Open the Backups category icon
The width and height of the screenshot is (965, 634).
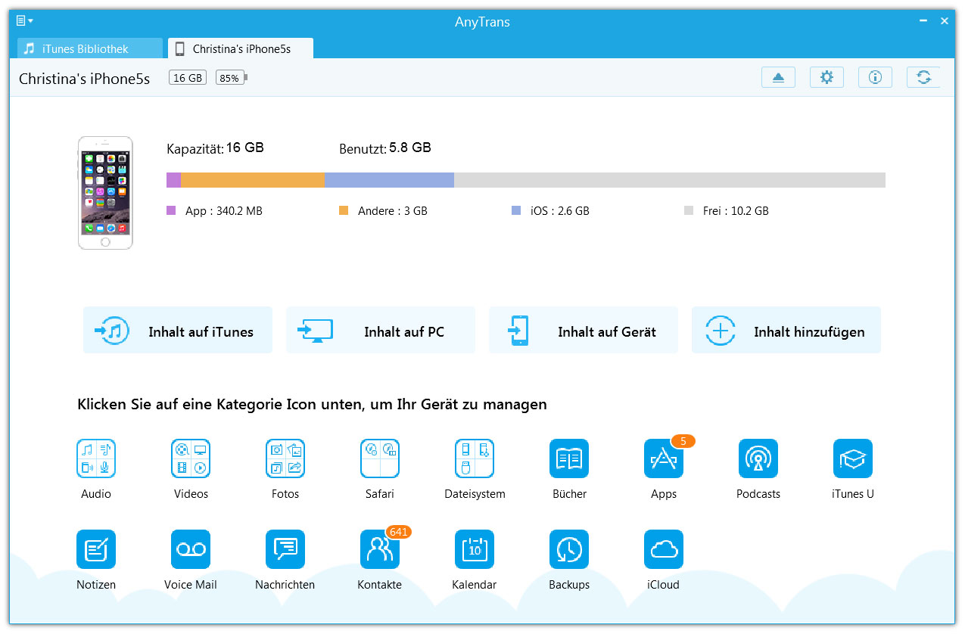[569, 549]
